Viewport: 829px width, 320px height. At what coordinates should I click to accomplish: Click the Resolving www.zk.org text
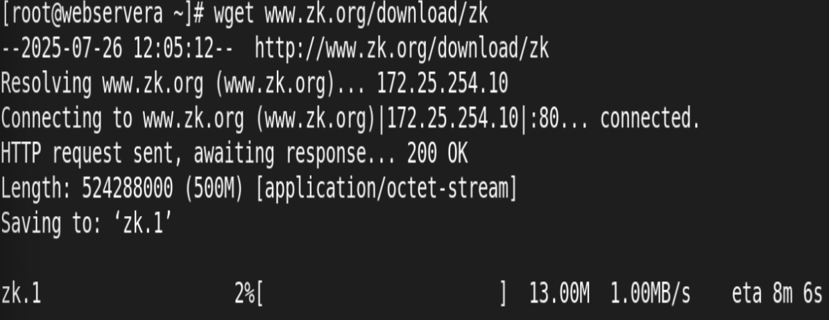[x=102, y=85]
